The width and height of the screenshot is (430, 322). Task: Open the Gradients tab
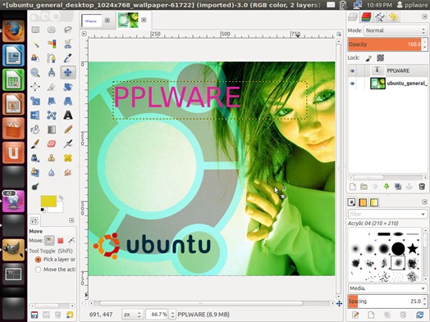[374, 202]
